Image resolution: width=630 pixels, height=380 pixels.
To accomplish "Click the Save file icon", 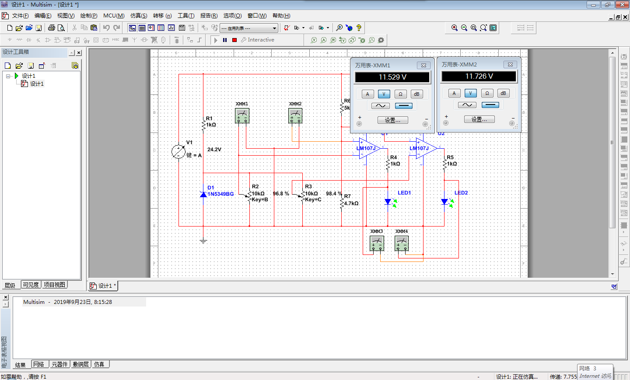I will click(38, 28).
